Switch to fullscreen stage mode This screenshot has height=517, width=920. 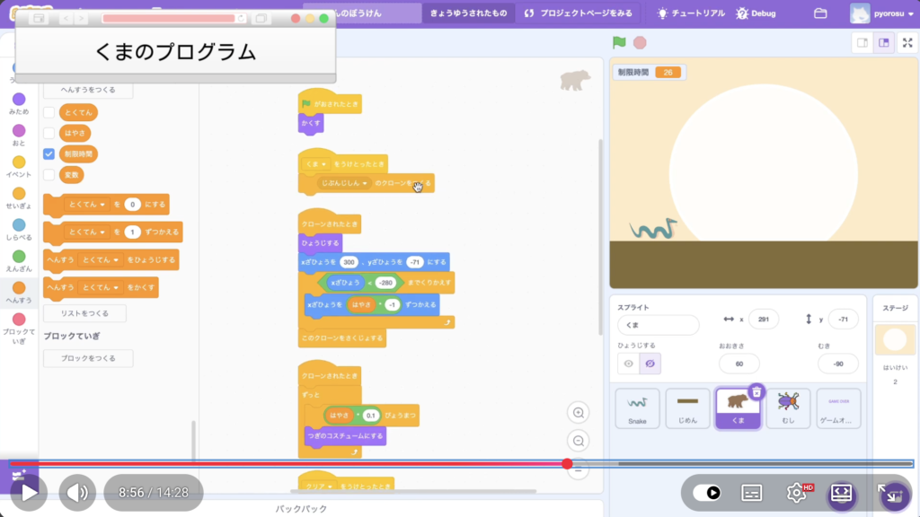point(906,42)
